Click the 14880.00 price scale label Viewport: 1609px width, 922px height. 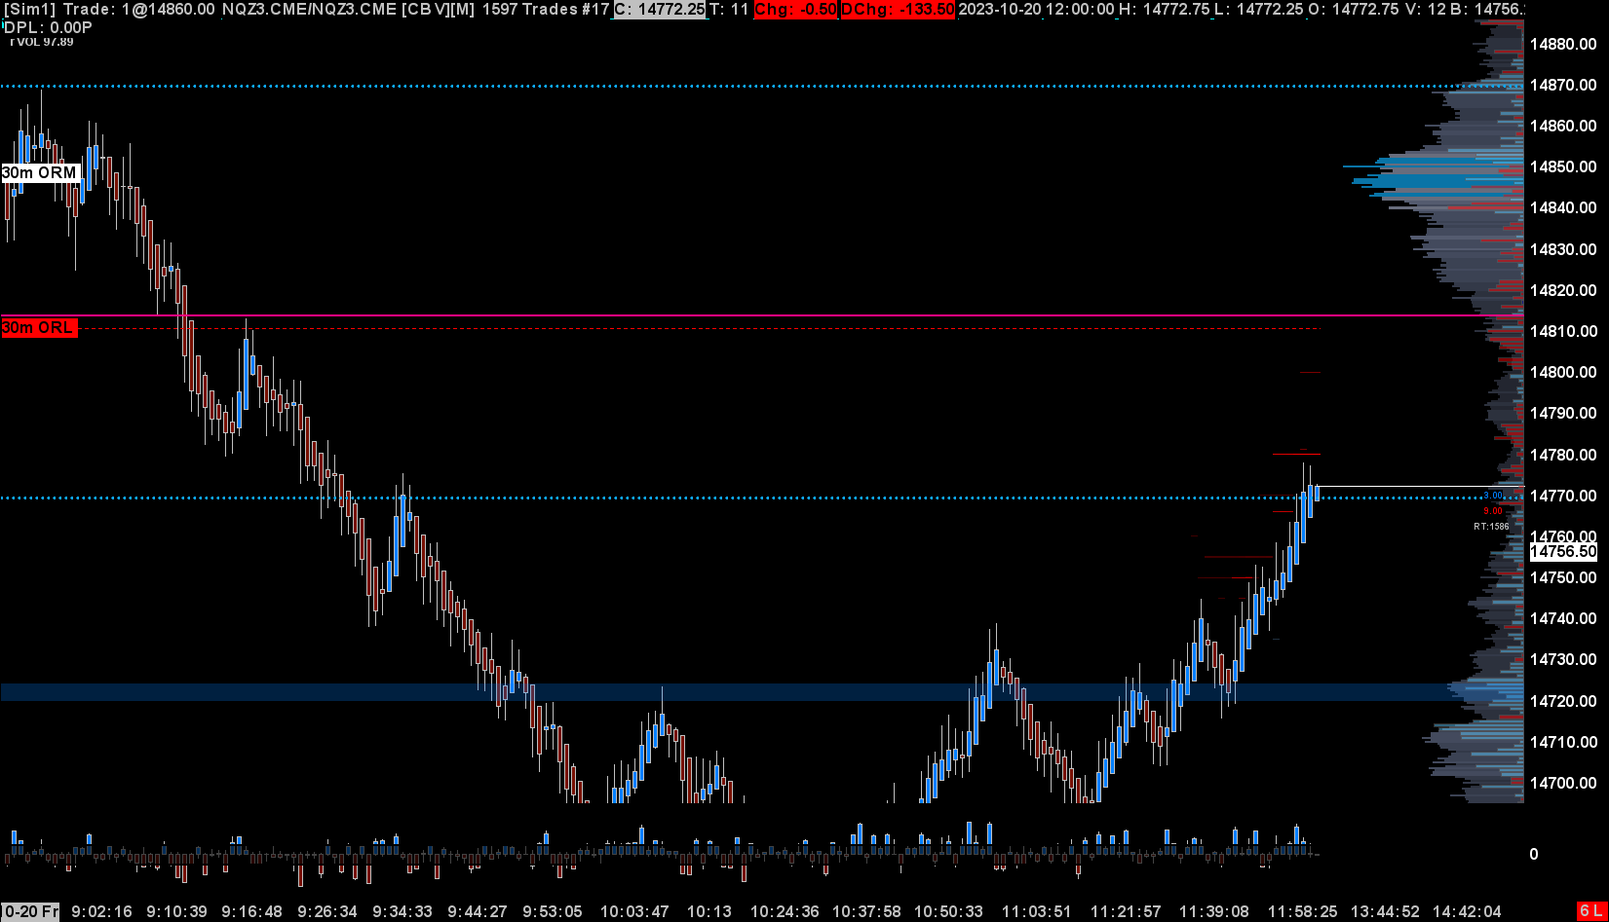(1563, 44)
